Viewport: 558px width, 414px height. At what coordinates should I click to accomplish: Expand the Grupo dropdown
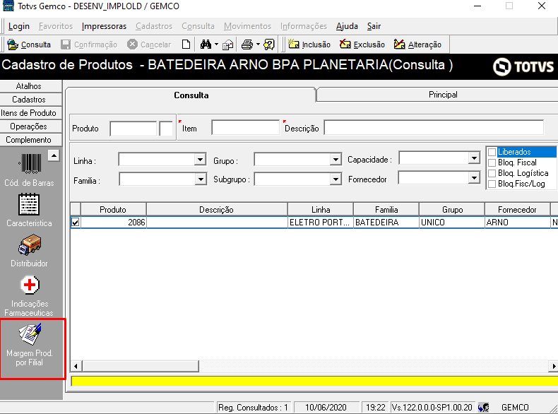pyautogui.click(x=336, y=159)
